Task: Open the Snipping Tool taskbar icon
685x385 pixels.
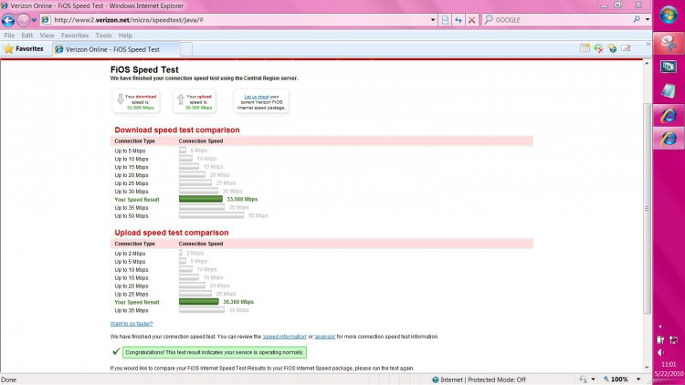Action: click(669, 43)
